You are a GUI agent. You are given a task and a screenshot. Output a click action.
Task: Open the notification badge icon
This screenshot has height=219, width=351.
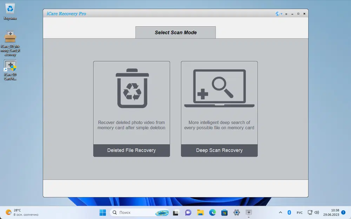pyautogui.click(x=343, y=212)
